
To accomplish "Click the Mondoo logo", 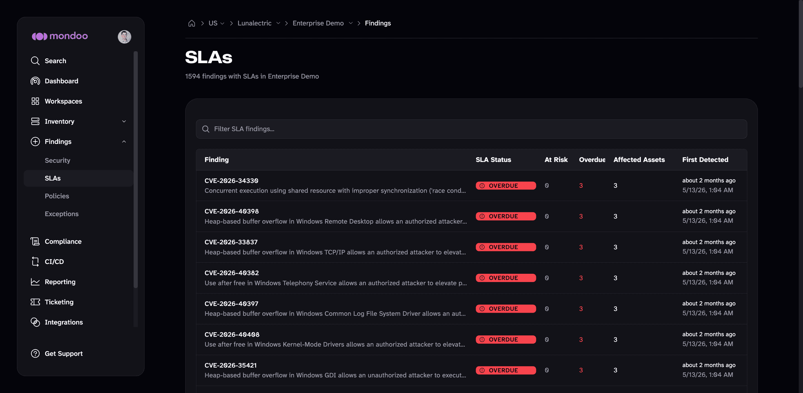I will coord(60,36).
